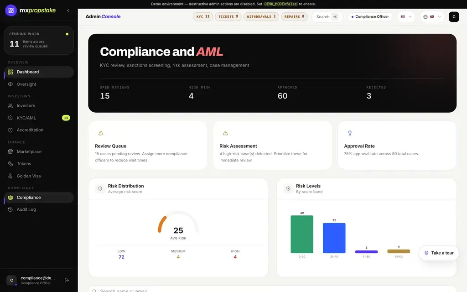Open the Audit Log page
Image resolution: width=467 pixels, height=292 pixels.
(x=39, y=210)
